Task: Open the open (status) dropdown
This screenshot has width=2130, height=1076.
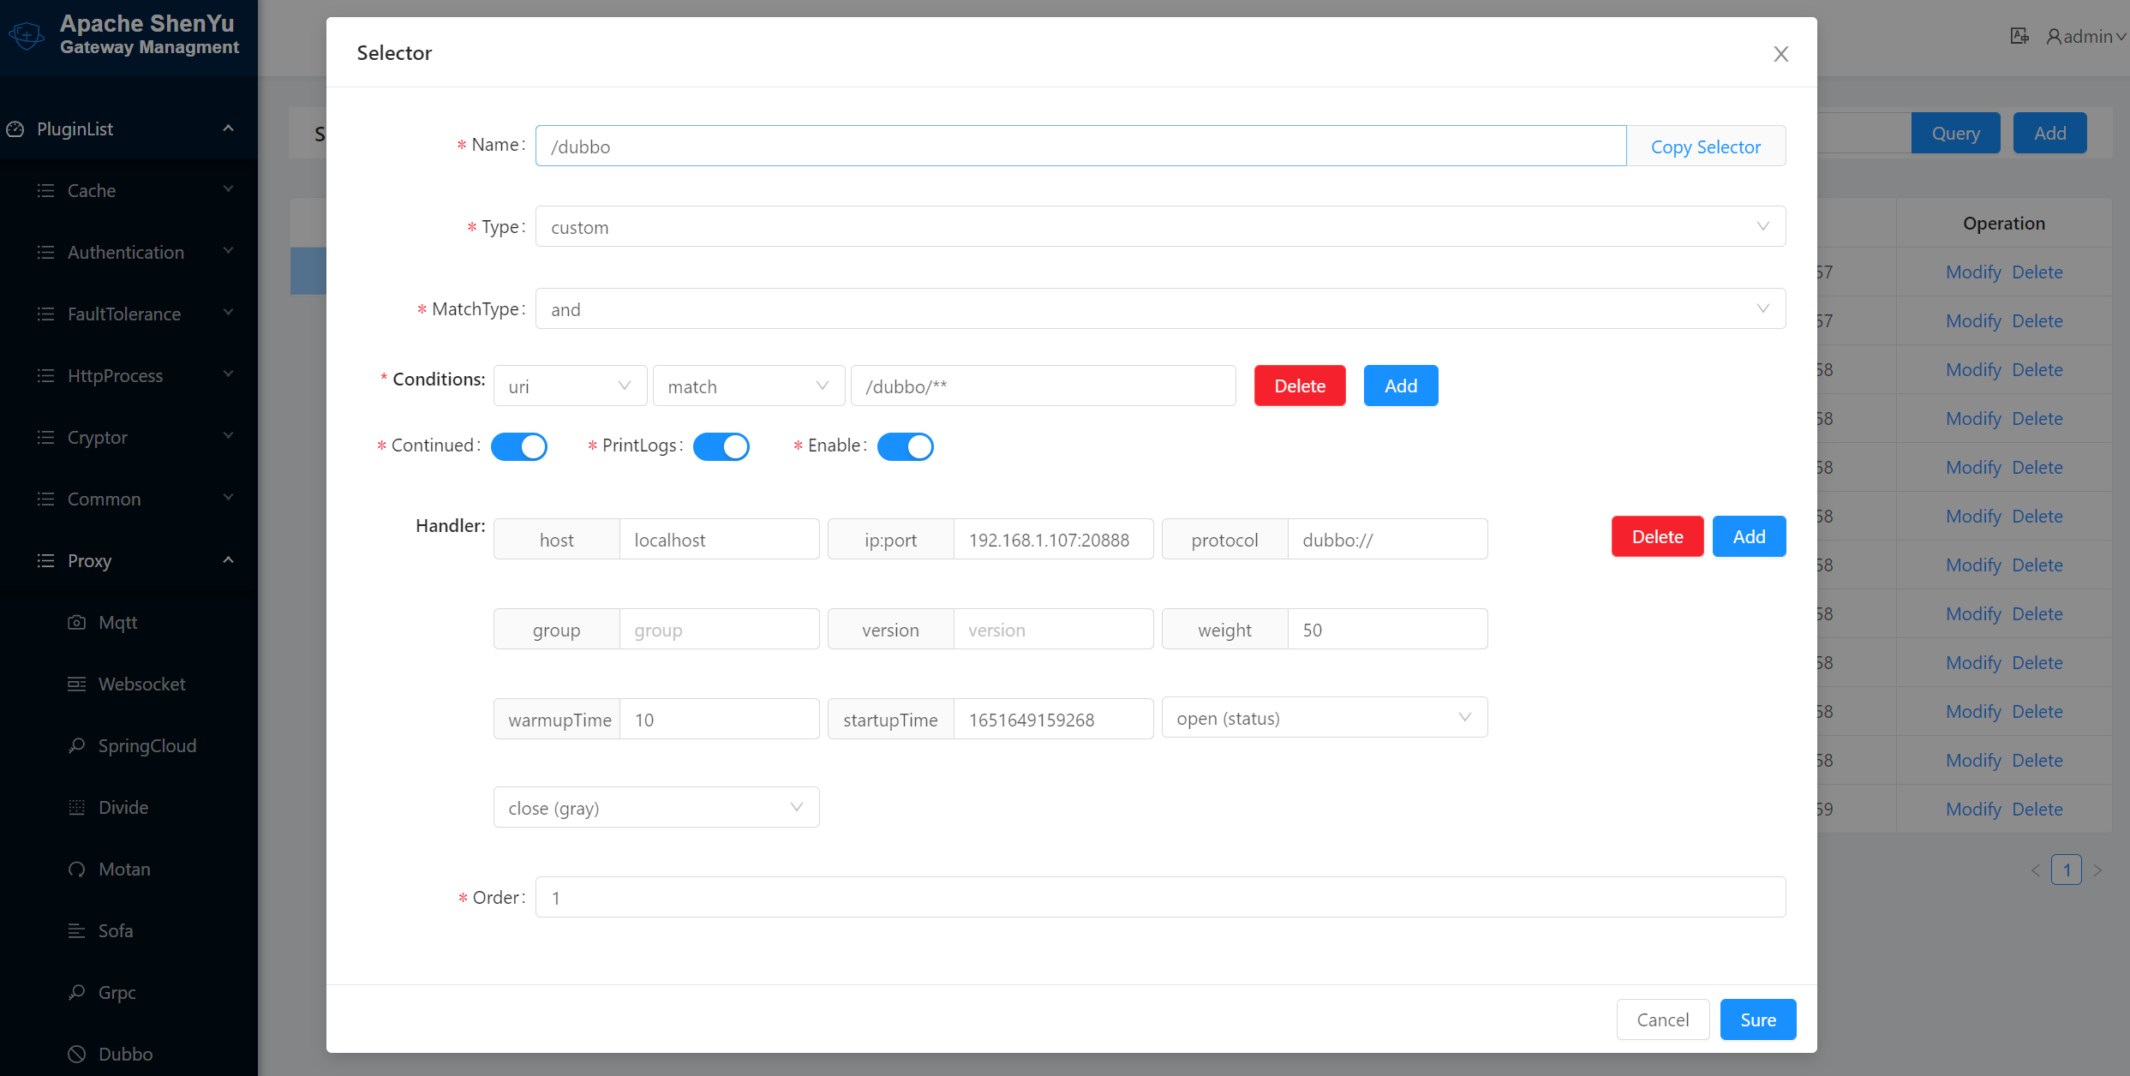Action: [1324, 718]
